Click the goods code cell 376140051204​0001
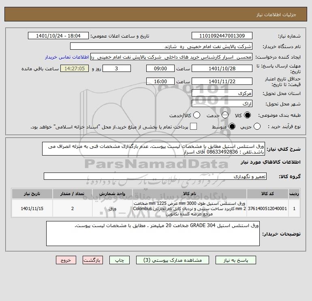 [x=267, y=208]
